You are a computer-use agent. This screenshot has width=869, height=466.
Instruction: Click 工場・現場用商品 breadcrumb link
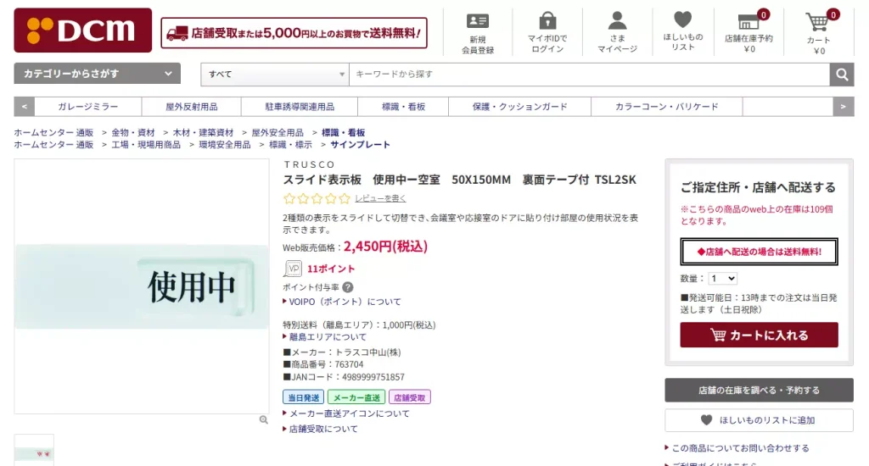tap(146, 144)
